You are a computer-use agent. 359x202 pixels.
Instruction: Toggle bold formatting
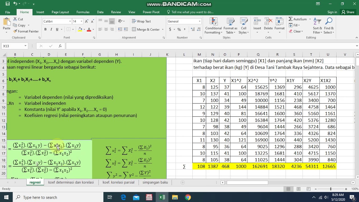point(45,29)
